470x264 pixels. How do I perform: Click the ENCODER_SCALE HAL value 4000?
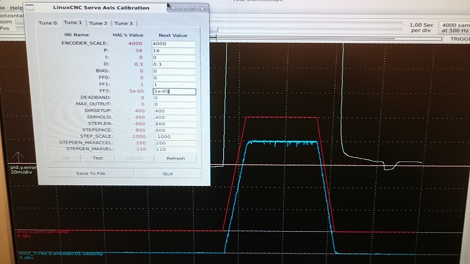pos(135,43)
